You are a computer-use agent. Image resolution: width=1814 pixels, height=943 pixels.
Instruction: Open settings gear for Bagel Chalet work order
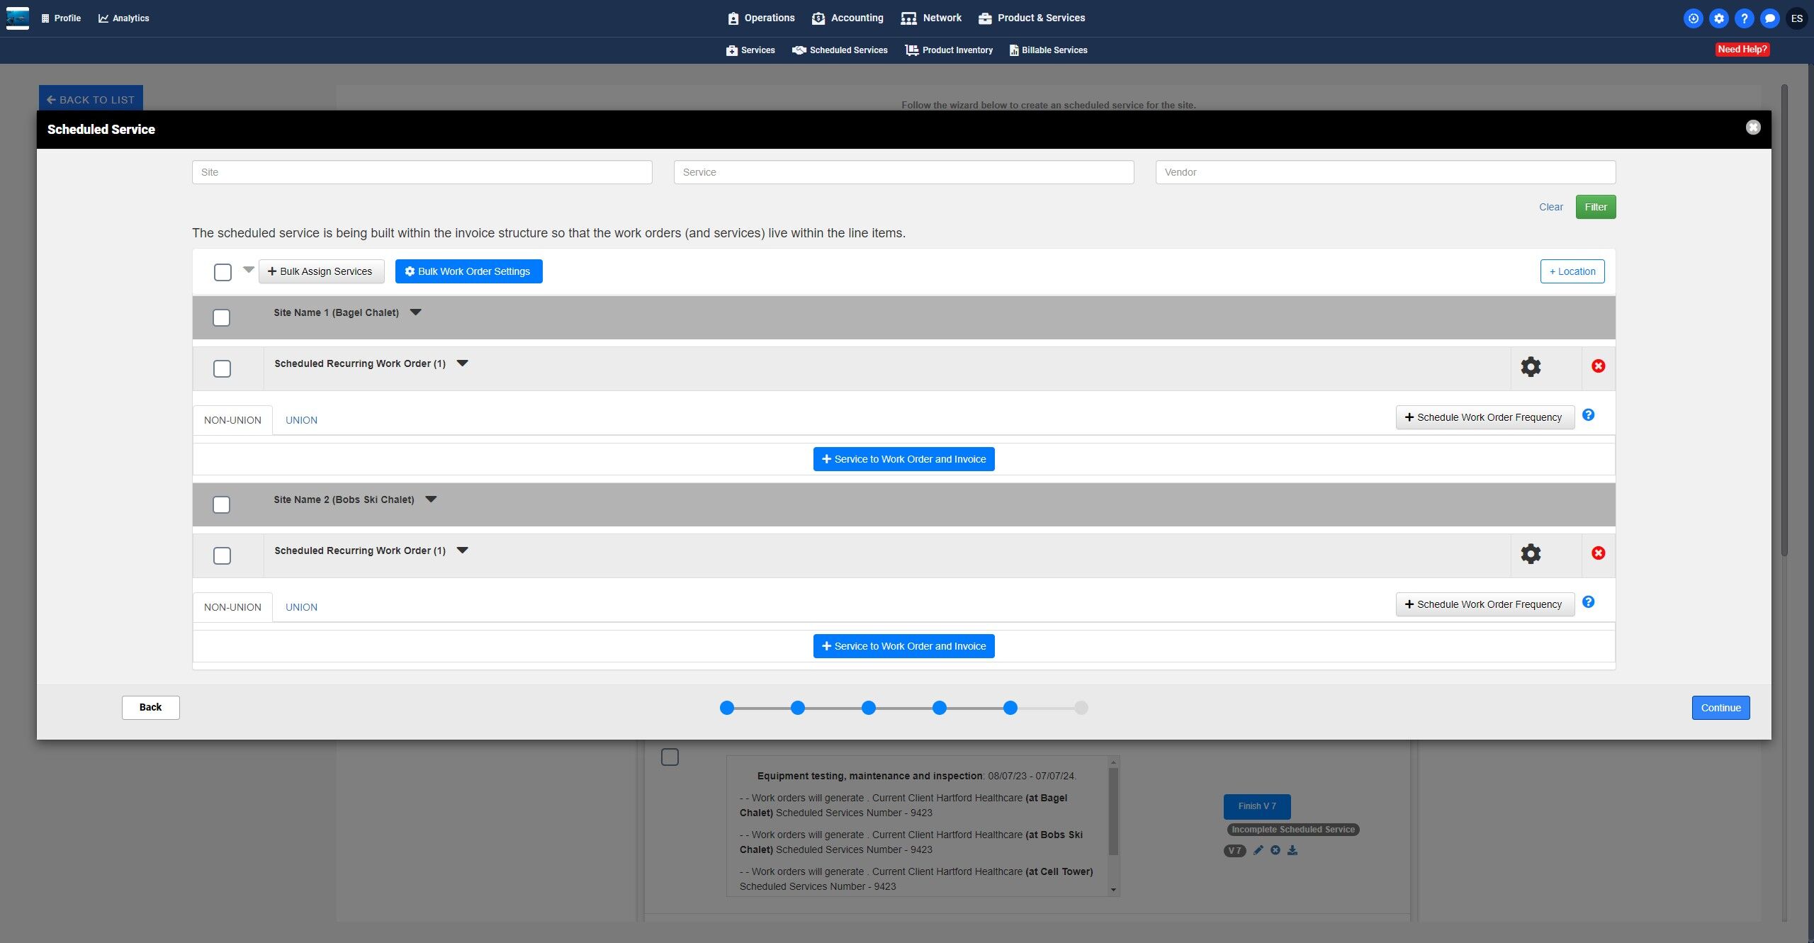1531,367
